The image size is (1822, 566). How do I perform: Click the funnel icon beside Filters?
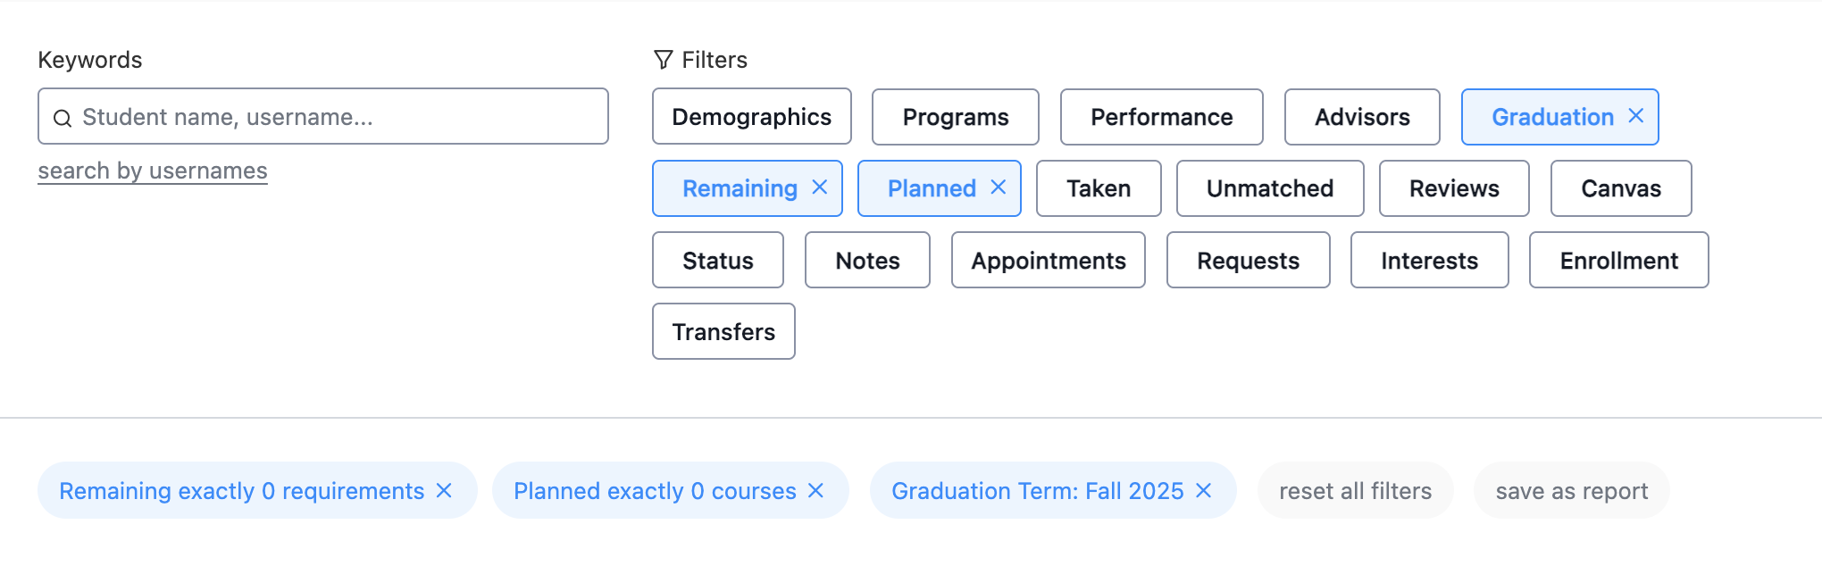(x=663, y=60)
